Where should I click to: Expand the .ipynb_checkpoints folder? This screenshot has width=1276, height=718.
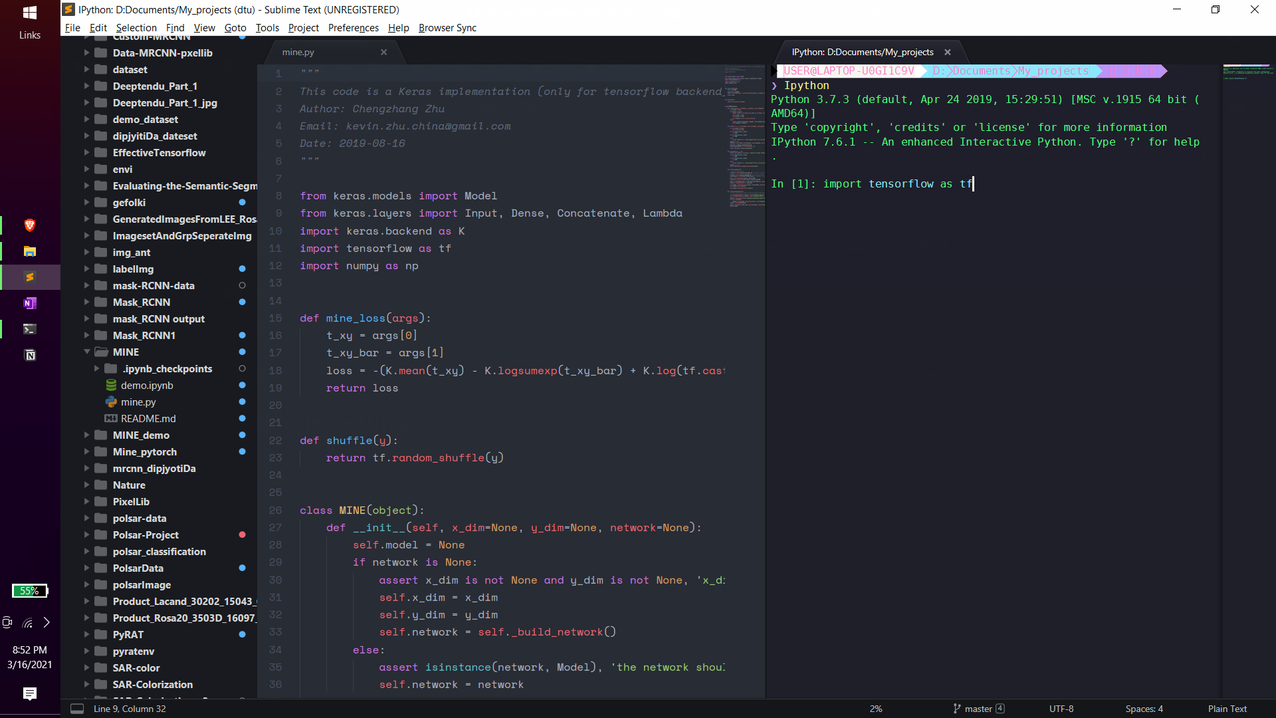tap(96, 369)
